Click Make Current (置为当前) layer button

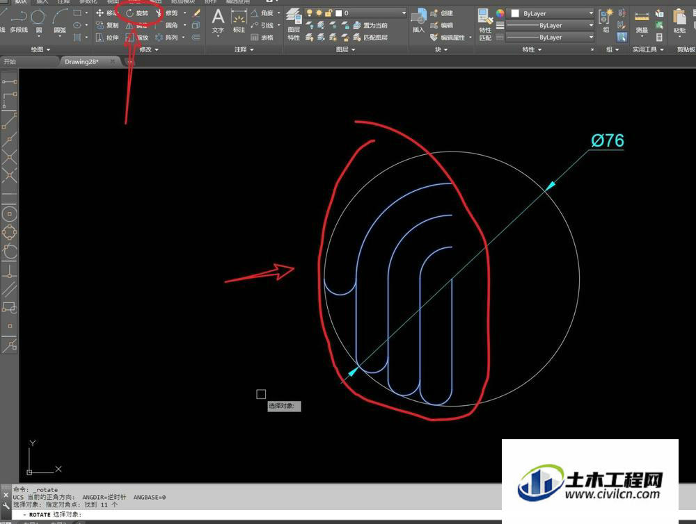coord(371,25)
